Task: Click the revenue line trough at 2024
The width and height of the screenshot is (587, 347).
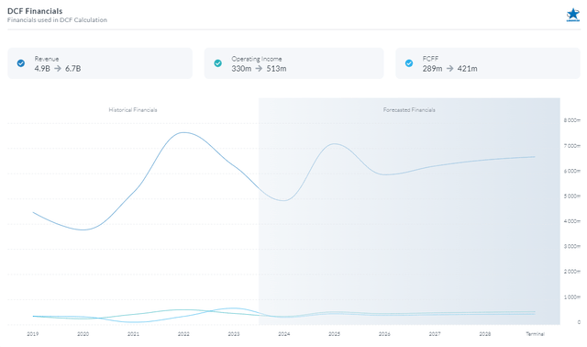Action: [x=283, y=200]
